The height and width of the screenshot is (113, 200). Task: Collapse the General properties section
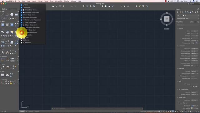[178, 28]
